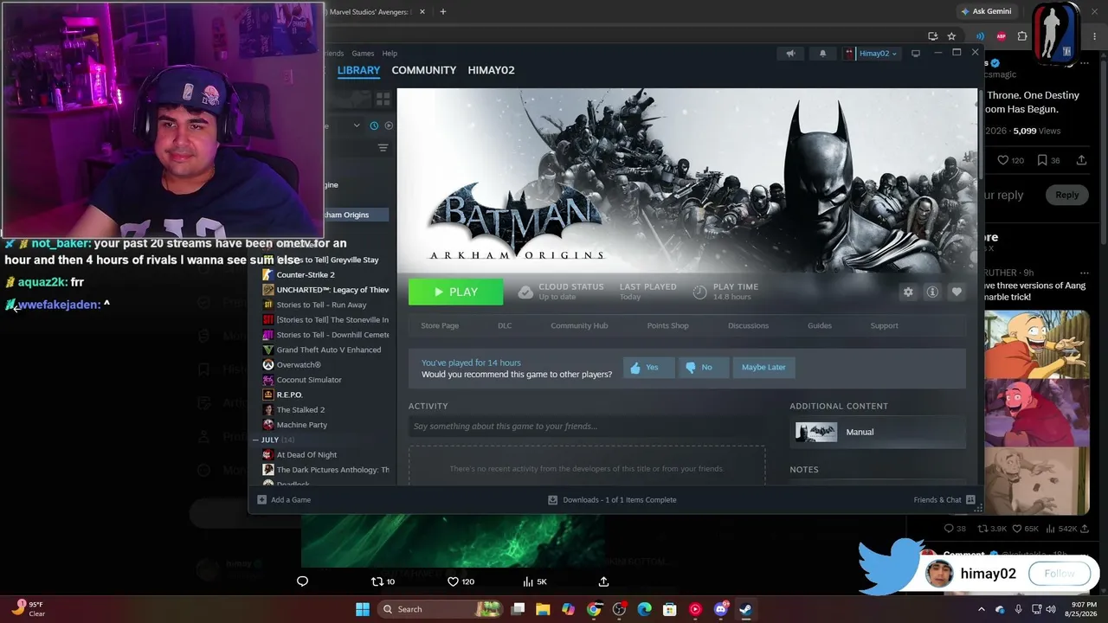This screenshot has width=1108, height=623.
Task: Show only ready-to-play games toggle
Action: point(389,125)
